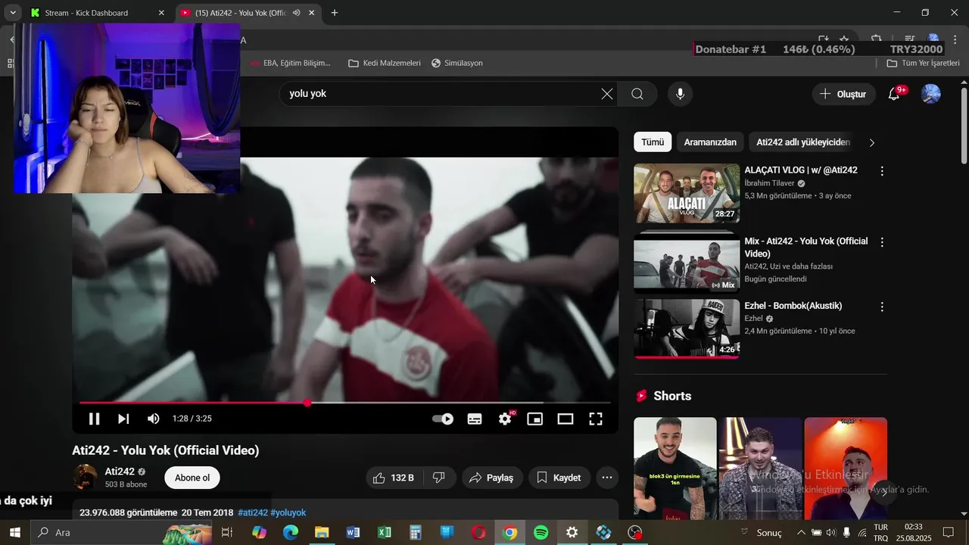
Task: Open Microsoft Excel from the taskbar
Action: point(385,532)
